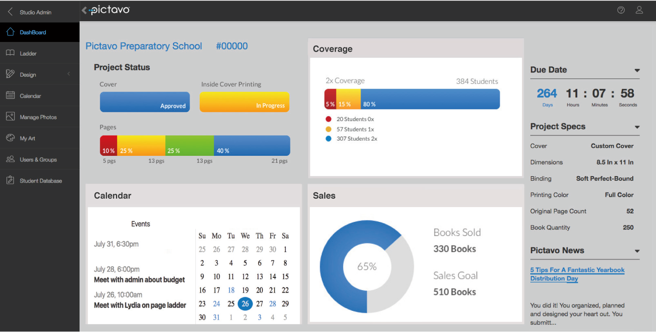This screenshot has height=332, width=656.
Task: Collapse the Due Date section
Action: 637,70
